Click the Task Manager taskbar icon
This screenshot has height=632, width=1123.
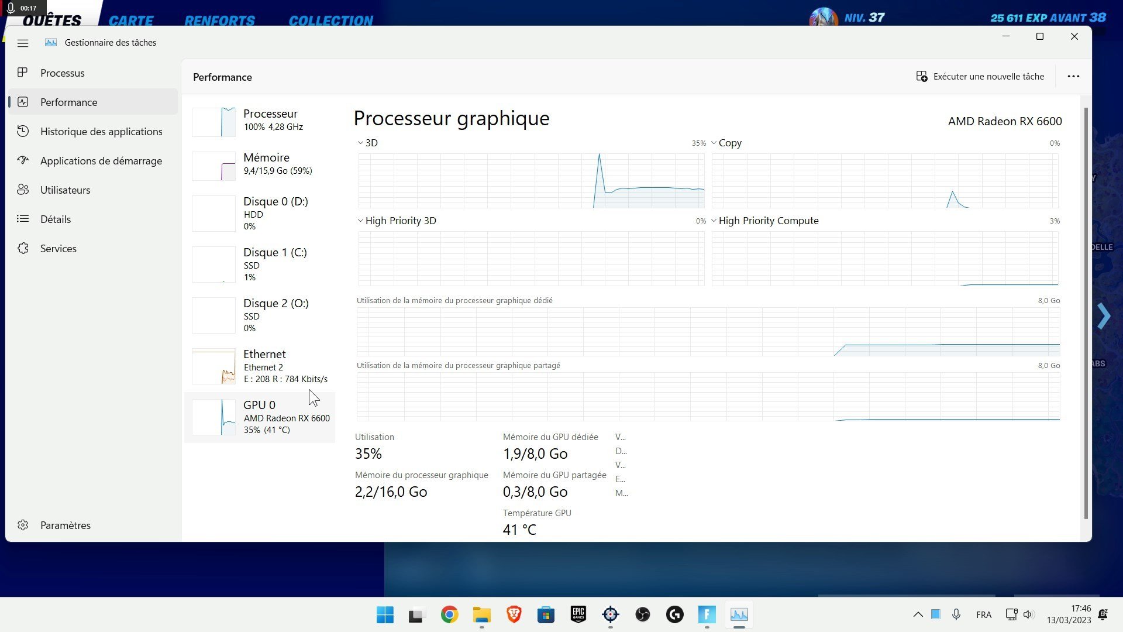pyautogui.click(x=739, y=614)
